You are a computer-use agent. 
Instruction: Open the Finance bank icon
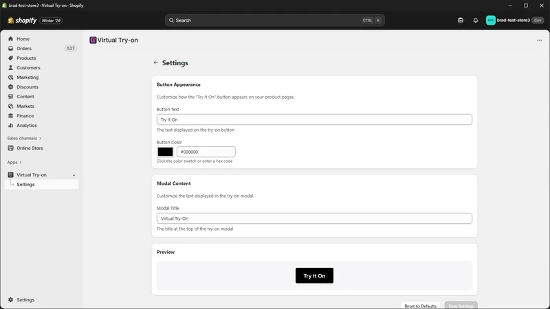click(10, 115)
